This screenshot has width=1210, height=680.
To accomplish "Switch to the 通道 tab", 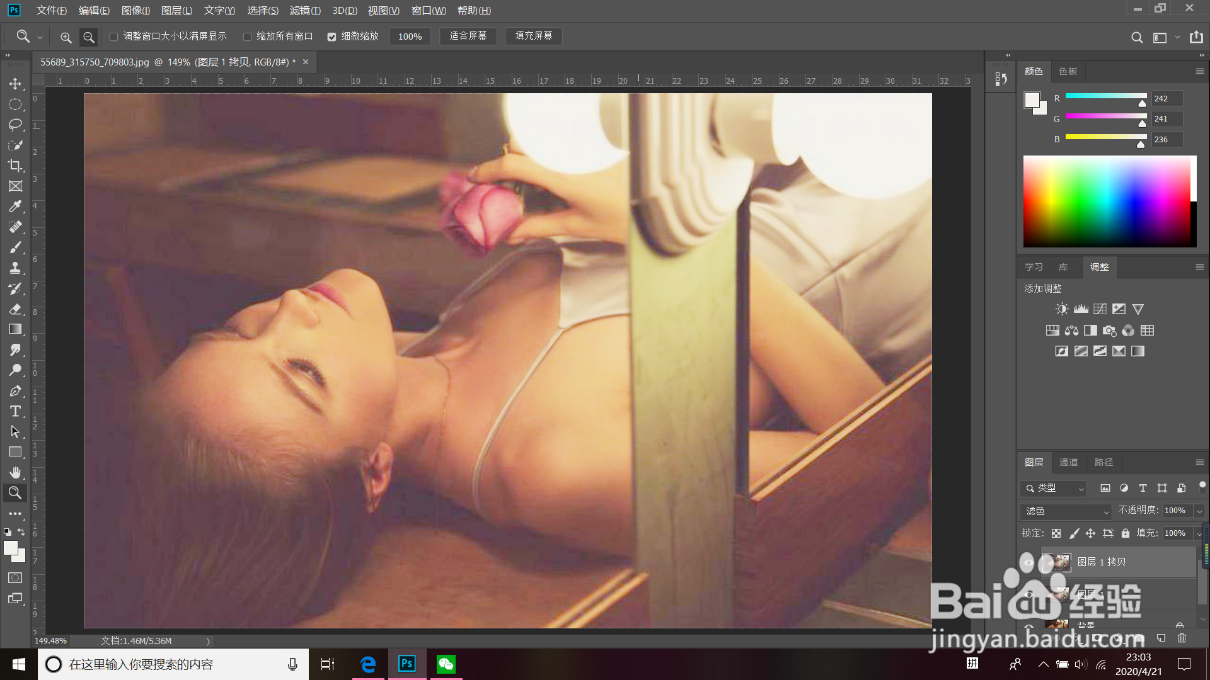I will click(x=1068, y=462).
